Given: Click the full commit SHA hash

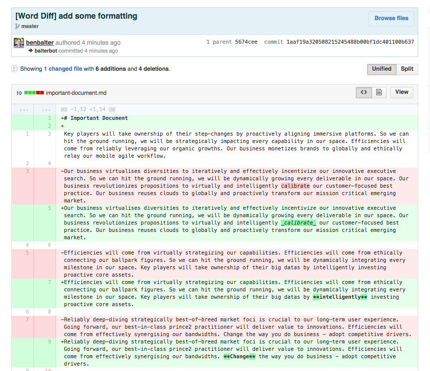Looking at the screenshot, I should (x=350, y=42).
